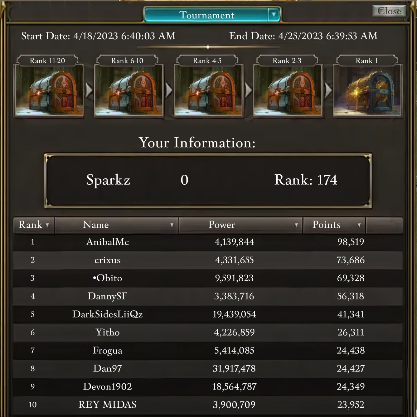Screen dimensions: 417x417
Task: Click arrow between Rank 11-20 and 6-10 chests
Action: (89, 90)
